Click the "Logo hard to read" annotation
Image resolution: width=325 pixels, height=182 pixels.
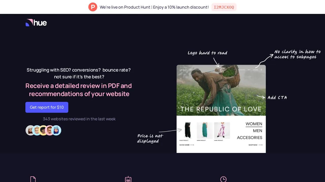click(x=207, y=53)
